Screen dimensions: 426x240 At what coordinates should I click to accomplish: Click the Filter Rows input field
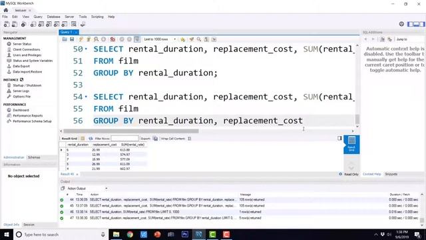(124, 139)
